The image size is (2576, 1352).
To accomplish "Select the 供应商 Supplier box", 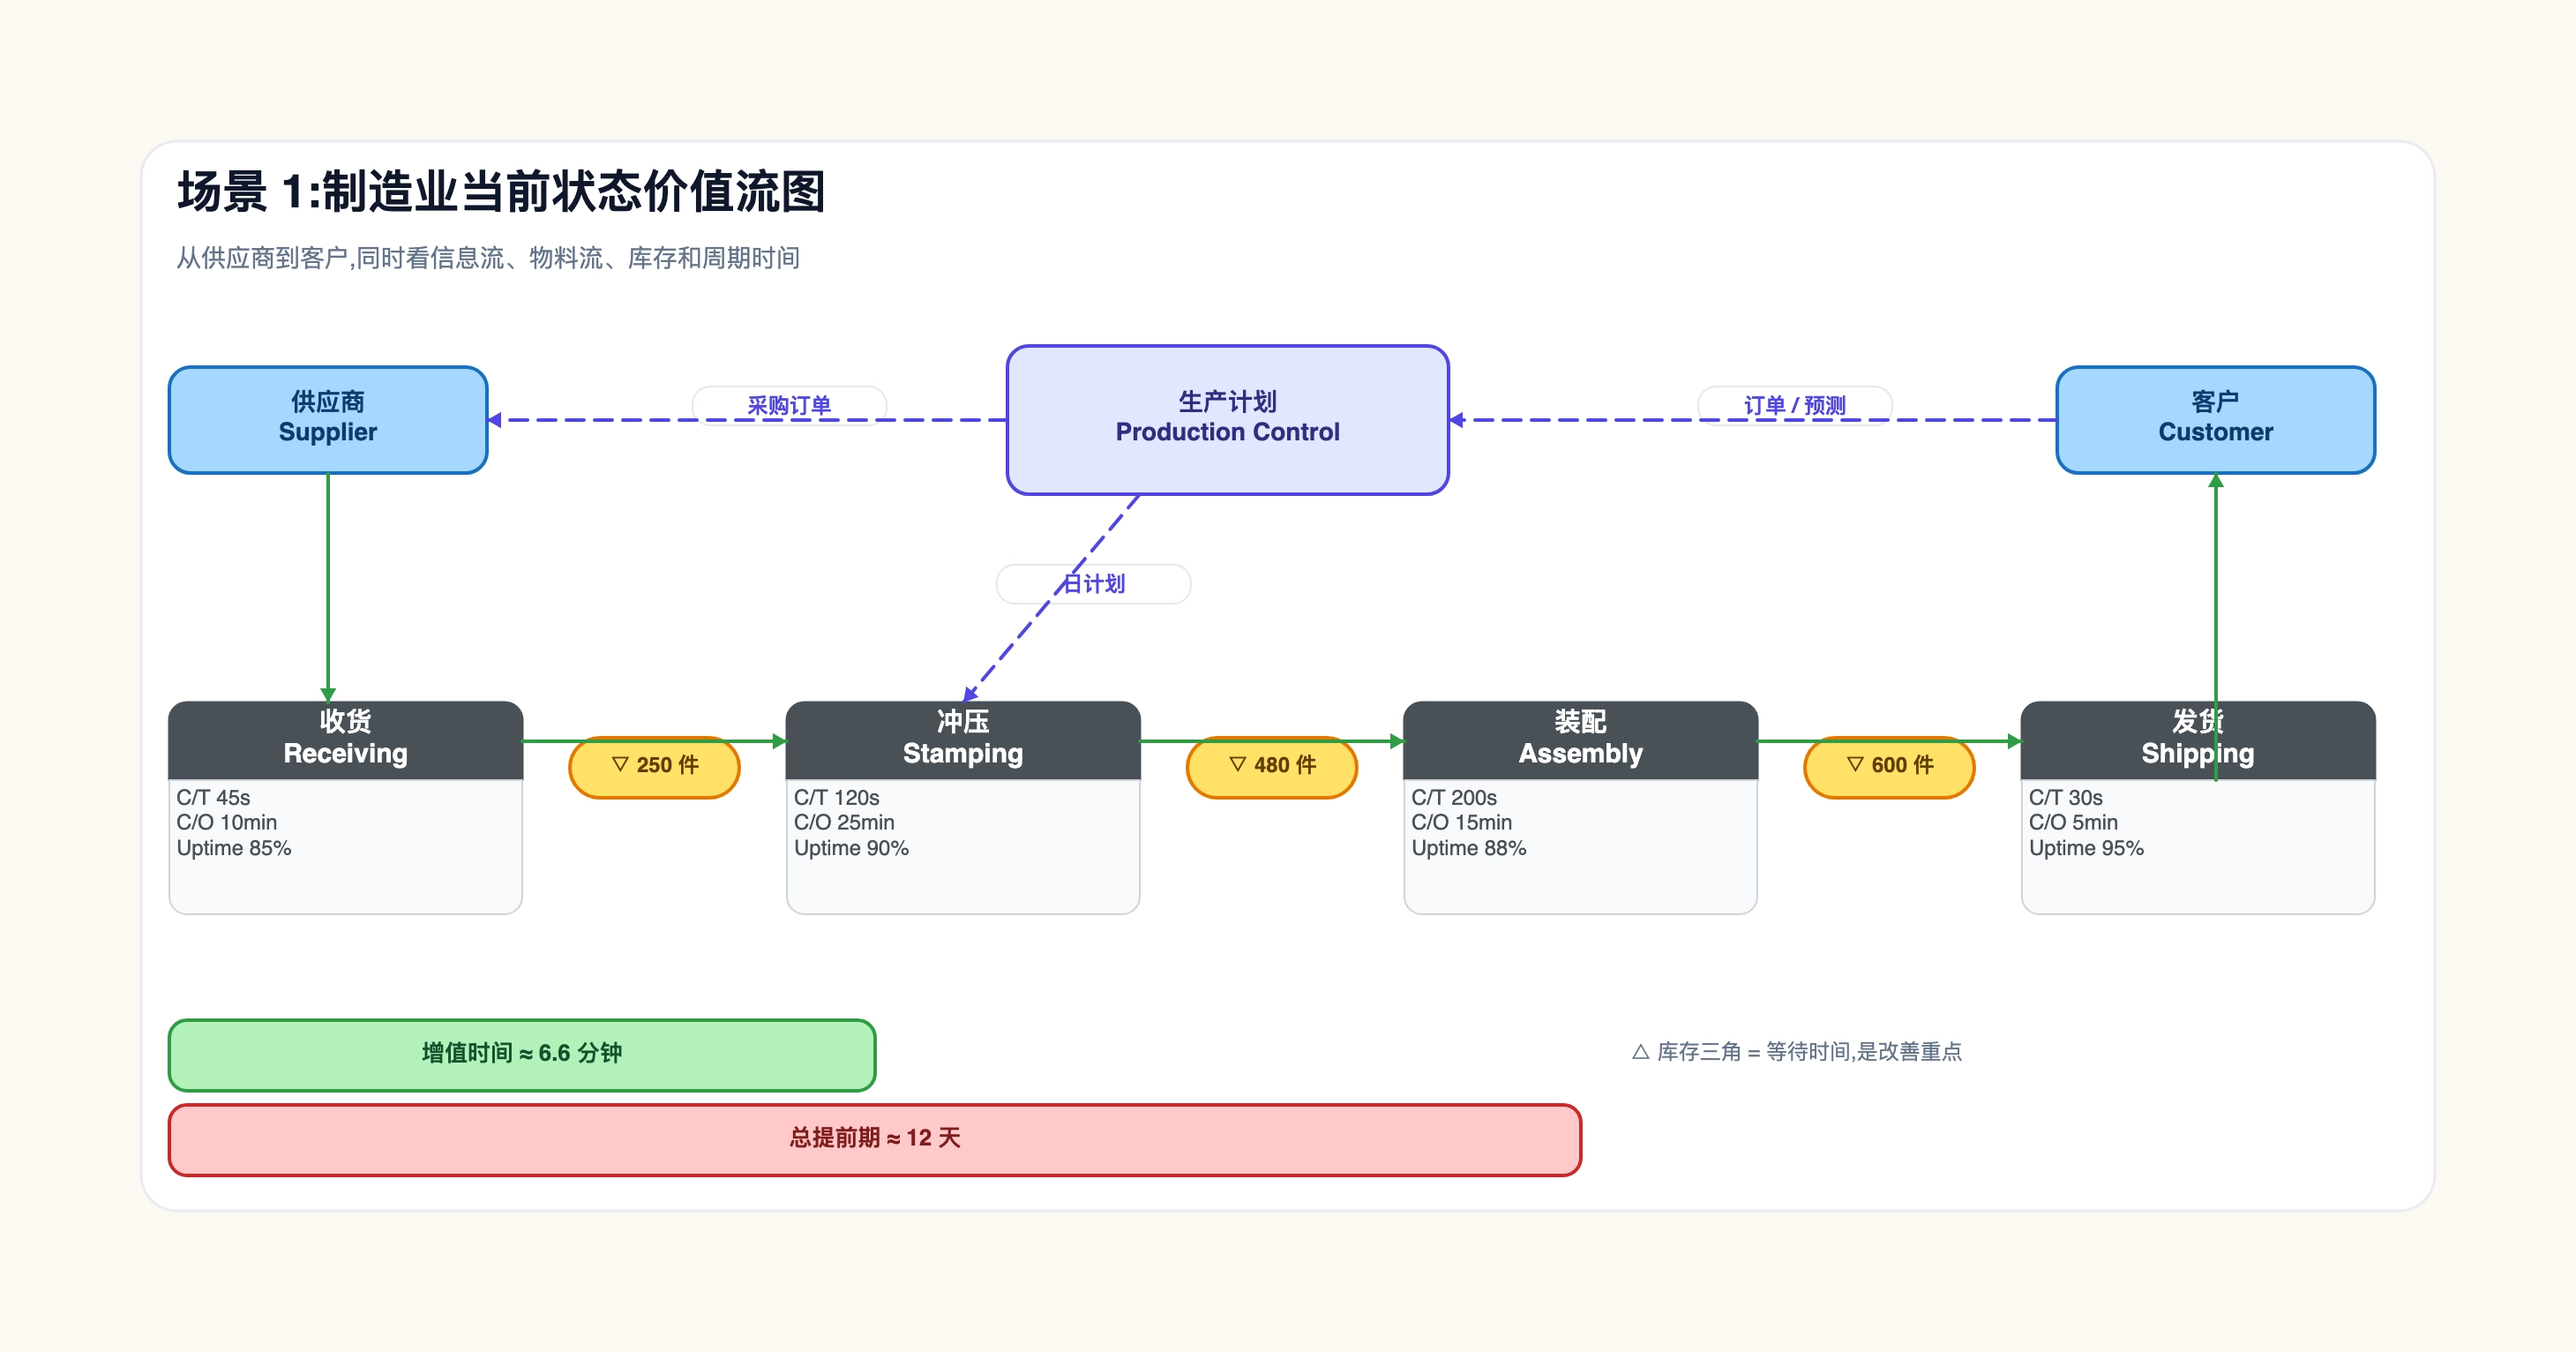I will tap(328, 420).
